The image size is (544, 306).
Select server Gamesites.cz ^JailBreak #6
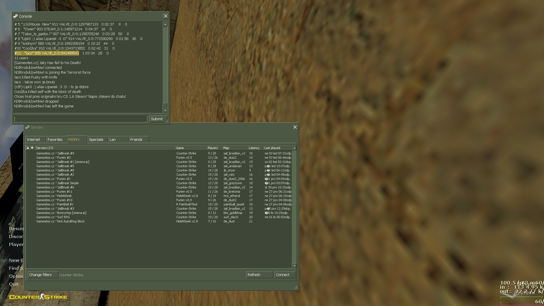(159, 187)
